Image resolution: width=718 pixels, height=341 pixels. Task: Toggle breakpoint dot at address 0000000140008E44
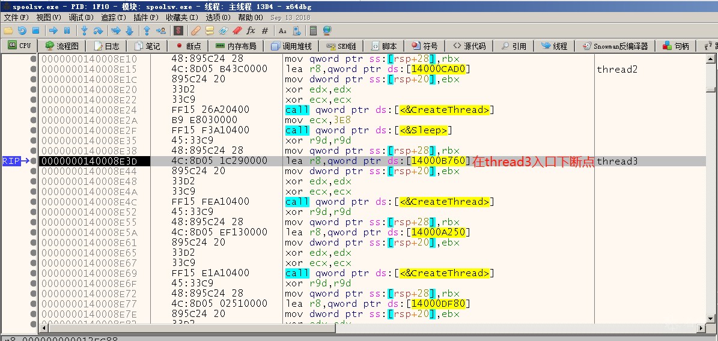tap(34, 171)
